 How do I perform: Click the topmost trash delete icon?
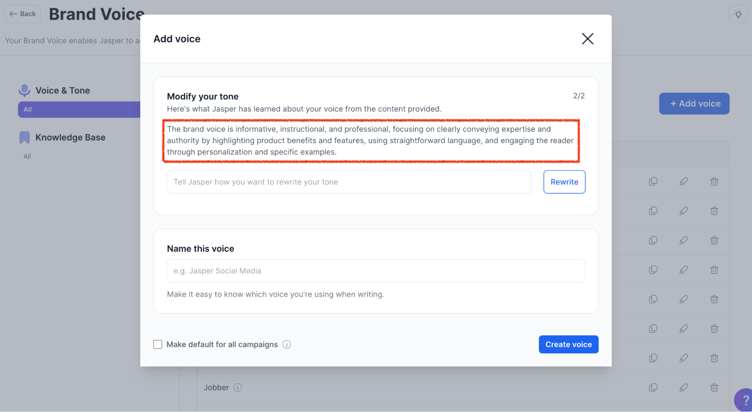(x=714, y=182)
